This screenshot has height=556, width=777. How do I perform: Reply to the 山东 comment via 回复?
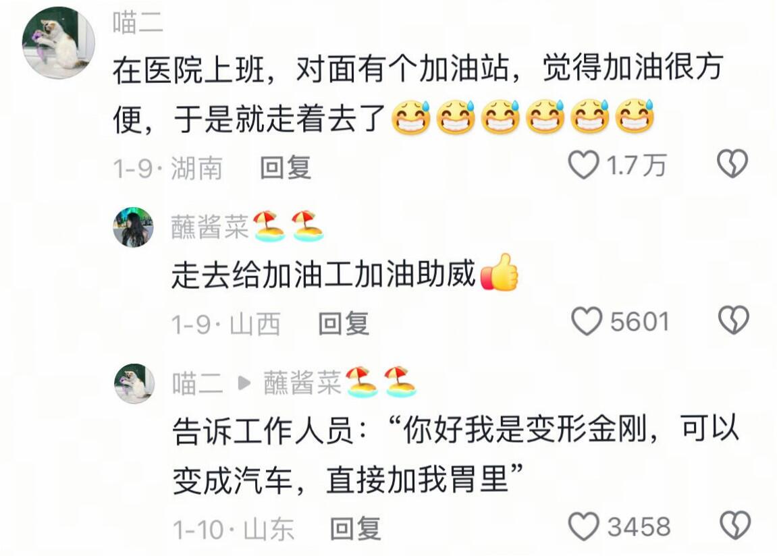[355, 529]
